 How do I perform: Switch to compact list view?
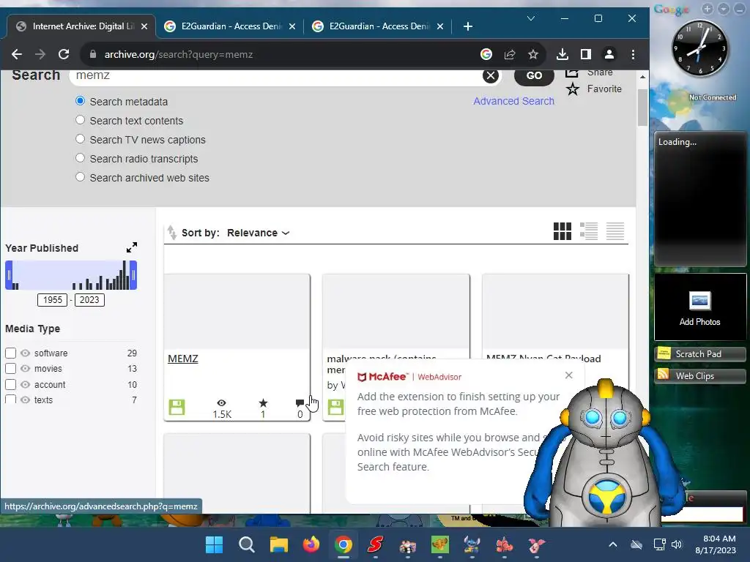(x=615, y=231)
